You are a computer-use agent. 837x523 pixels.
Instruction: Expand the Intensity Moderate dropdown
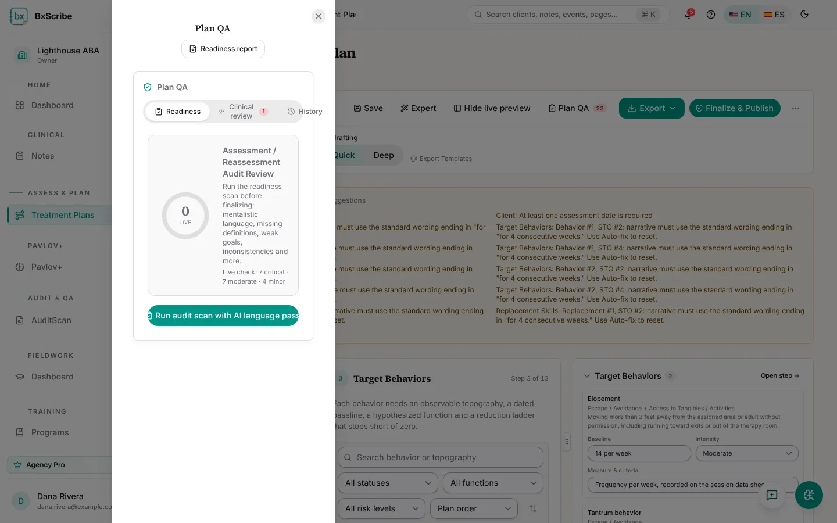point(747,453)
